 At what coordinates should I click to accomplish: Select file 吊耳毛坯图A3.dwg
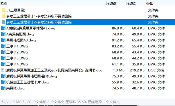[x=21, y=40]
